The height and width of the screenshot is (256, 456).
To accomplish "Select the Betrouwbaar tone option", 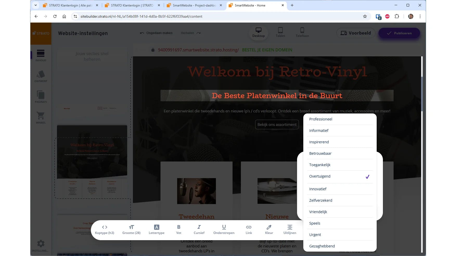I will click(340, 153).
